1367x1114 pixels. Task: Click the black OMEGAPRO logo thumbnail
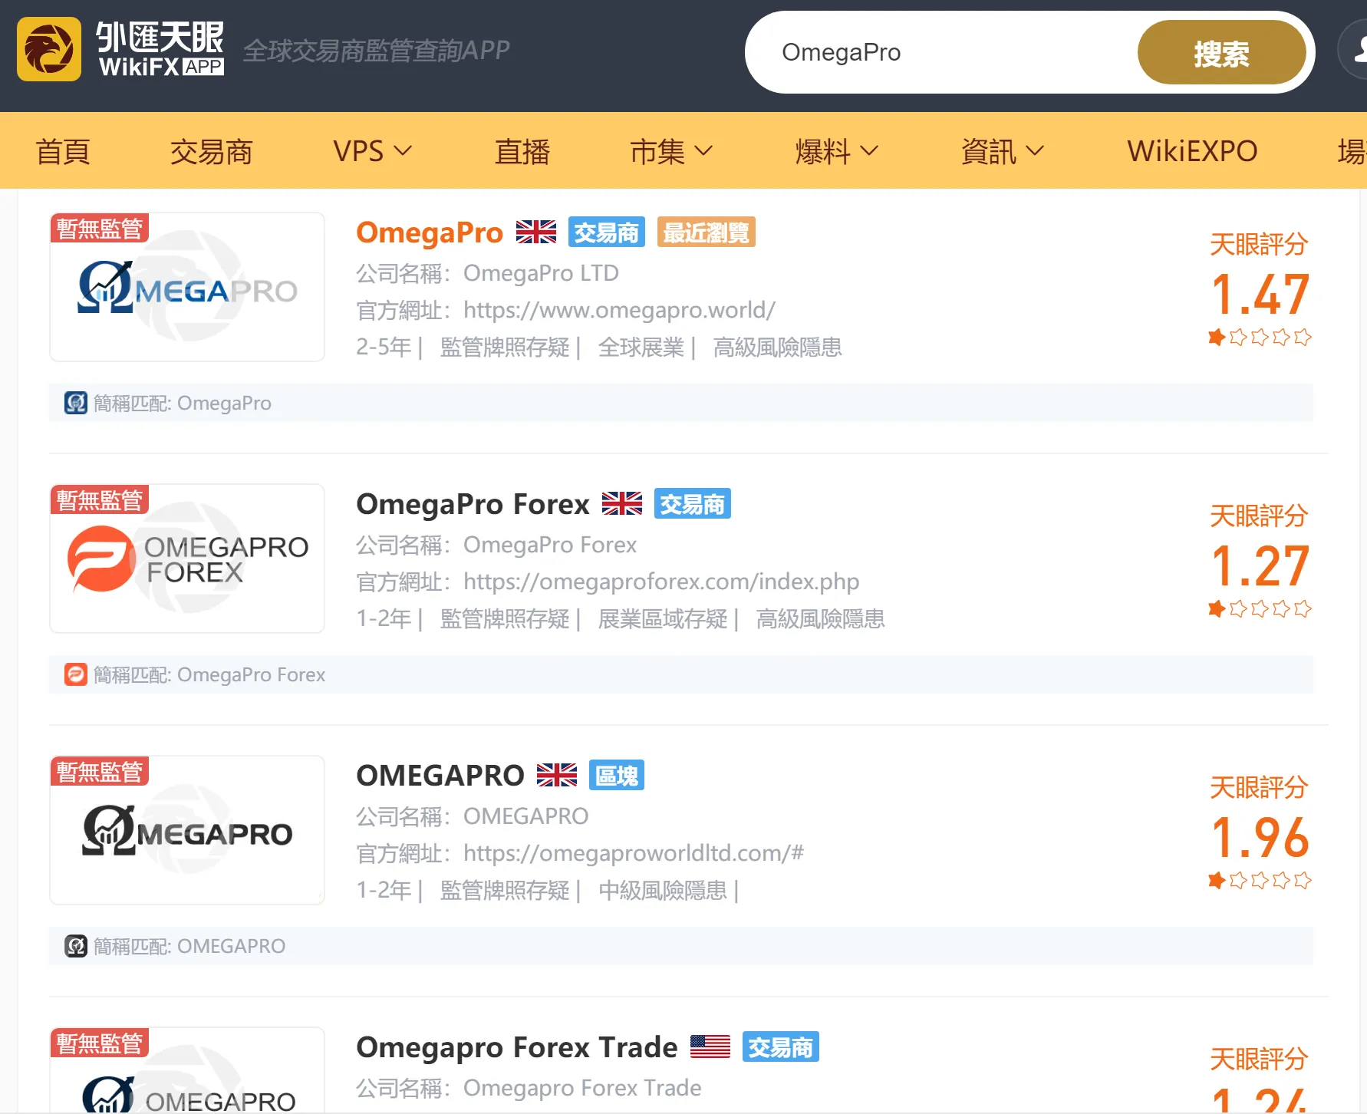pyautogui.click(x=187, y=830)
